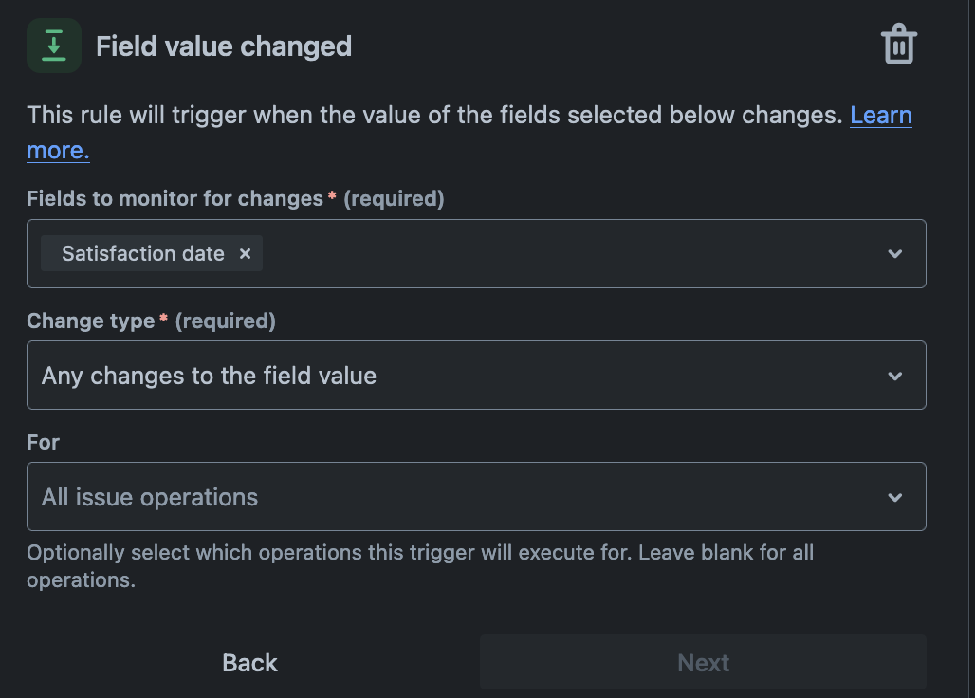This screenshot has width=975, height=698.
Task: Remove the Satisfaction date tag with its x
Action: coord(245,253)
